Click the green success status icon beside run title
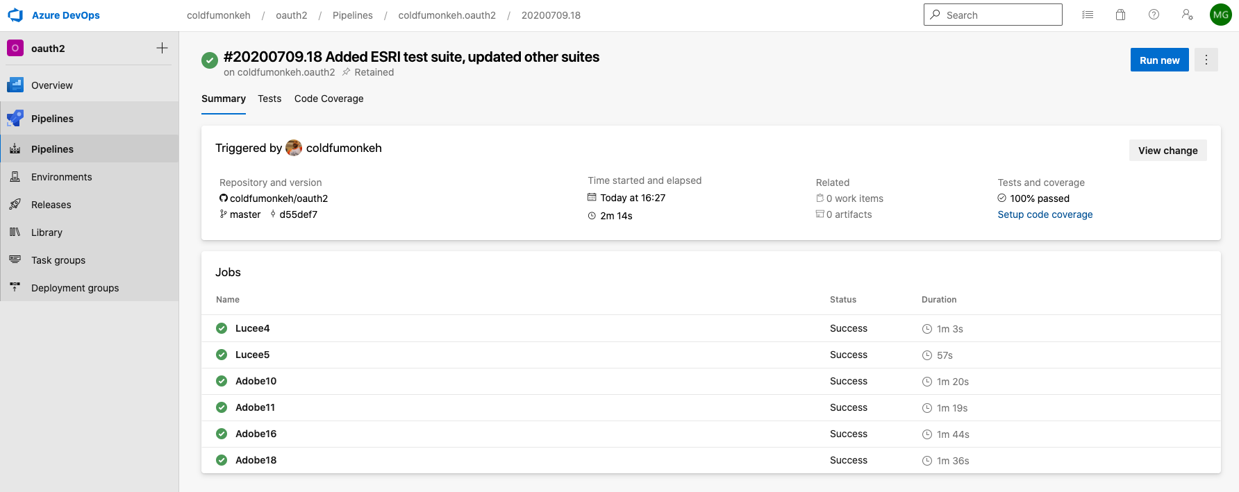Image resolution: width=1239 pixels, height=492 pixels. 210,60
